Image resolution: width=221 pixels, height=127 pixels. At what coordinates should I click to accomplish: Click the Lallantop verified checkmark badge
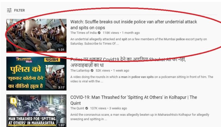[92, 71]
